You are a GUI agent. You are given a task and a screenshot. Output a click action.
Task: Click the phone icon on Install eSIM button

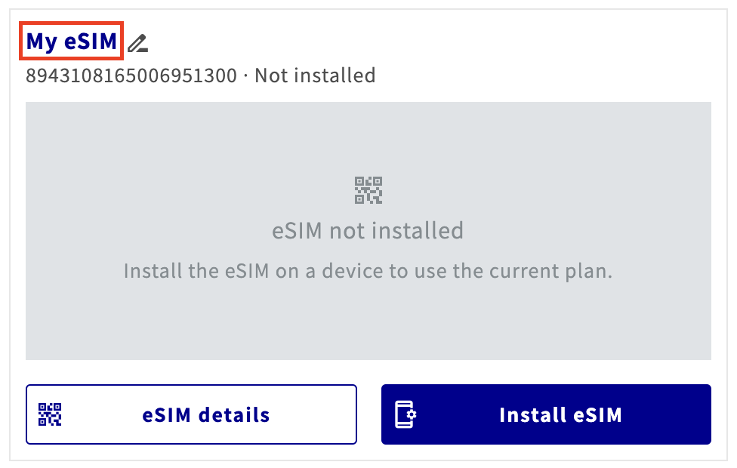point(405,414)
